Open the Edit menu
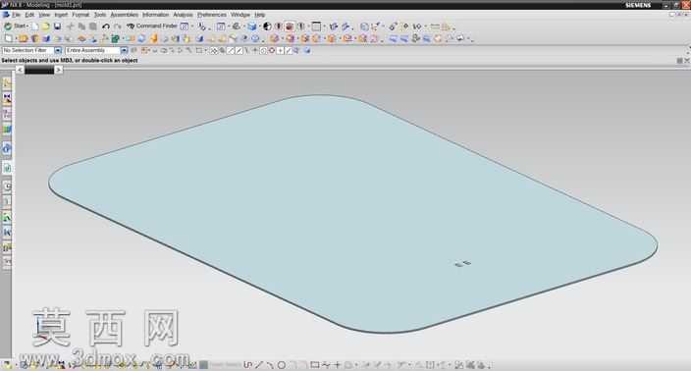The image size is (691, 371). (29, 15)
